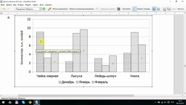Open the Вид menu
This screenshot has height=105, width=186.
coord(15,5)
